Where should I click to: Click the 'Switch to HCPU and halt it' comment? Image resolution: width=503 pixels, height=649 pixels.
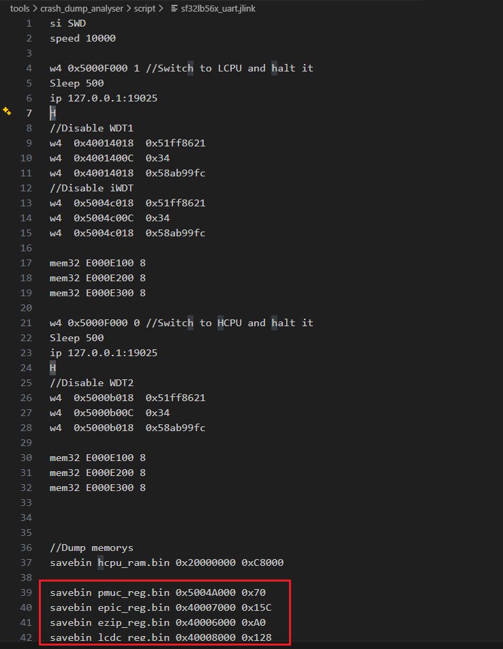coord(235,323)
